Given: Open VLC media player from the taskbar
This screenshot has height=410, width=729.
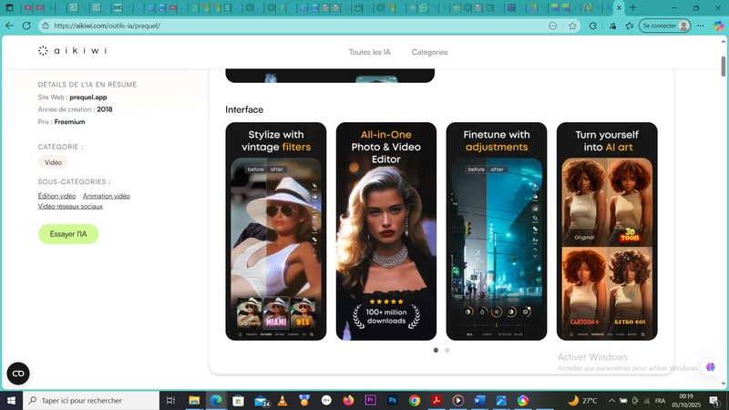Looking at the screenshot, I should [x=282, y=400].
